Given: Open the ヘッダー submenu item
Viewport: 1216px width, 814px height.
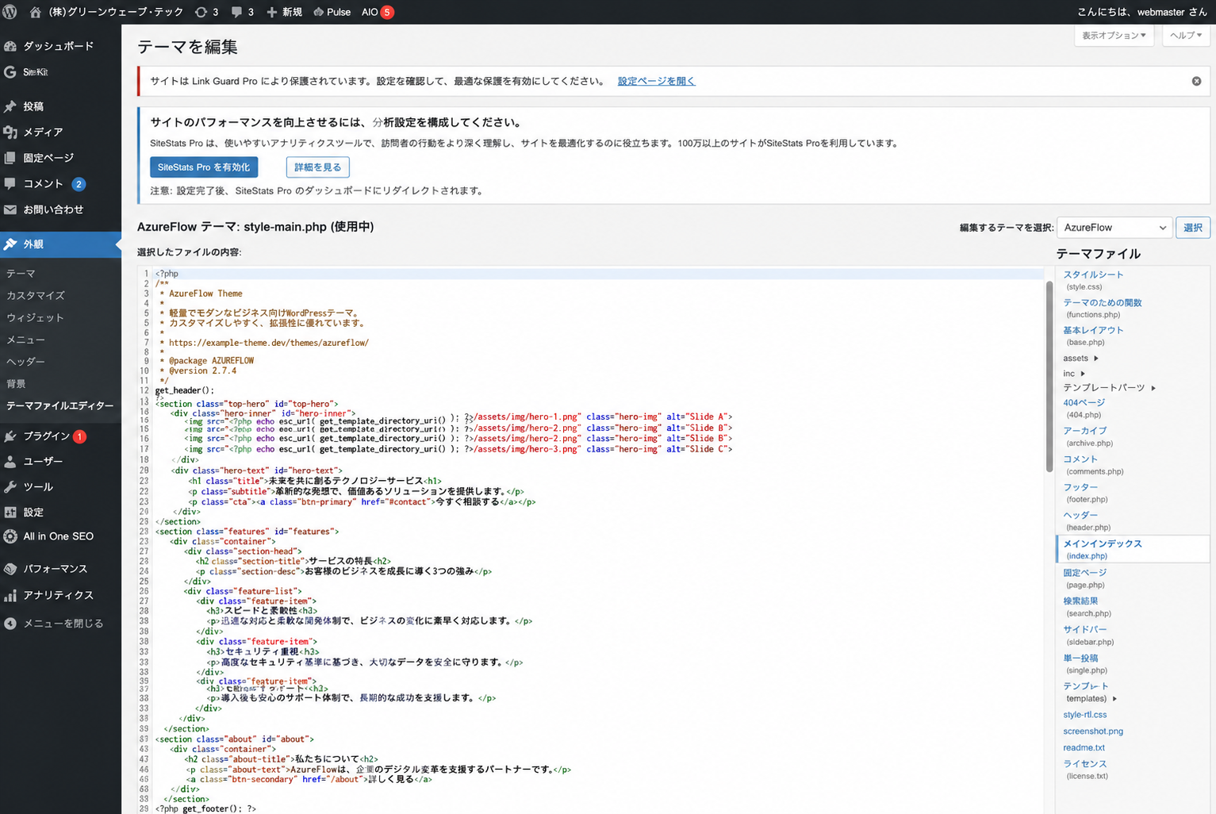Looking at the screenshot, I should click(25, 361).
